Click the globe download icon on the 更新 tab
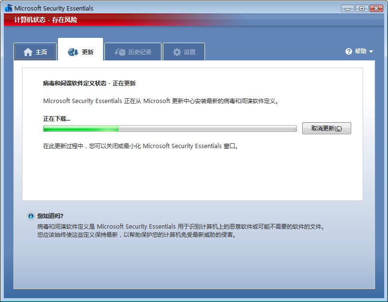 (73, 52)
